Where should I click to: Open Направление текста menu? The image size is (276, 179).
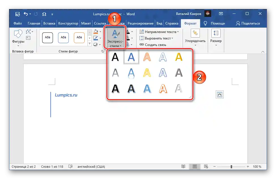[159, 32]
